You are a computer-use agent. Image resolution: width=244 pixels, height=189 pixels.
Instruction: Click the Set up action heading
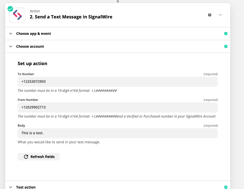click(32, 63)
